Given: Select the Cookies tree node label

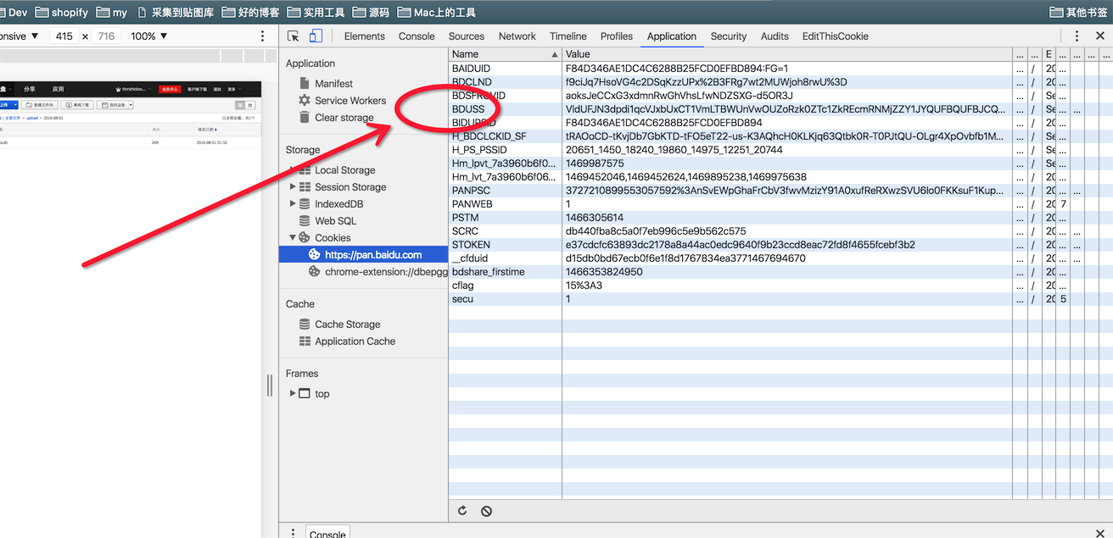Looking at the screenshot, I should pyautogui.click(x=333, y=238).
